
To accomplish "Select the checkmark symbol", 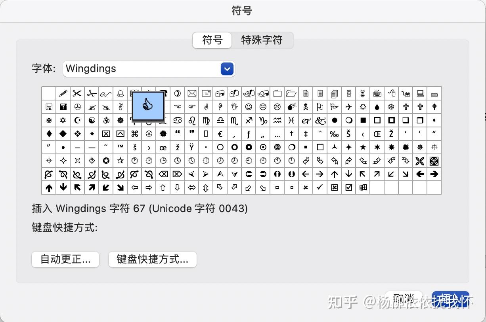I will (x=320, y=188).
